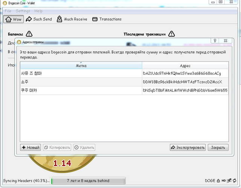Click the export arrow icon on Экспортировать
The height and width of the screenshot is (188, 241).
tap(173, 147)
